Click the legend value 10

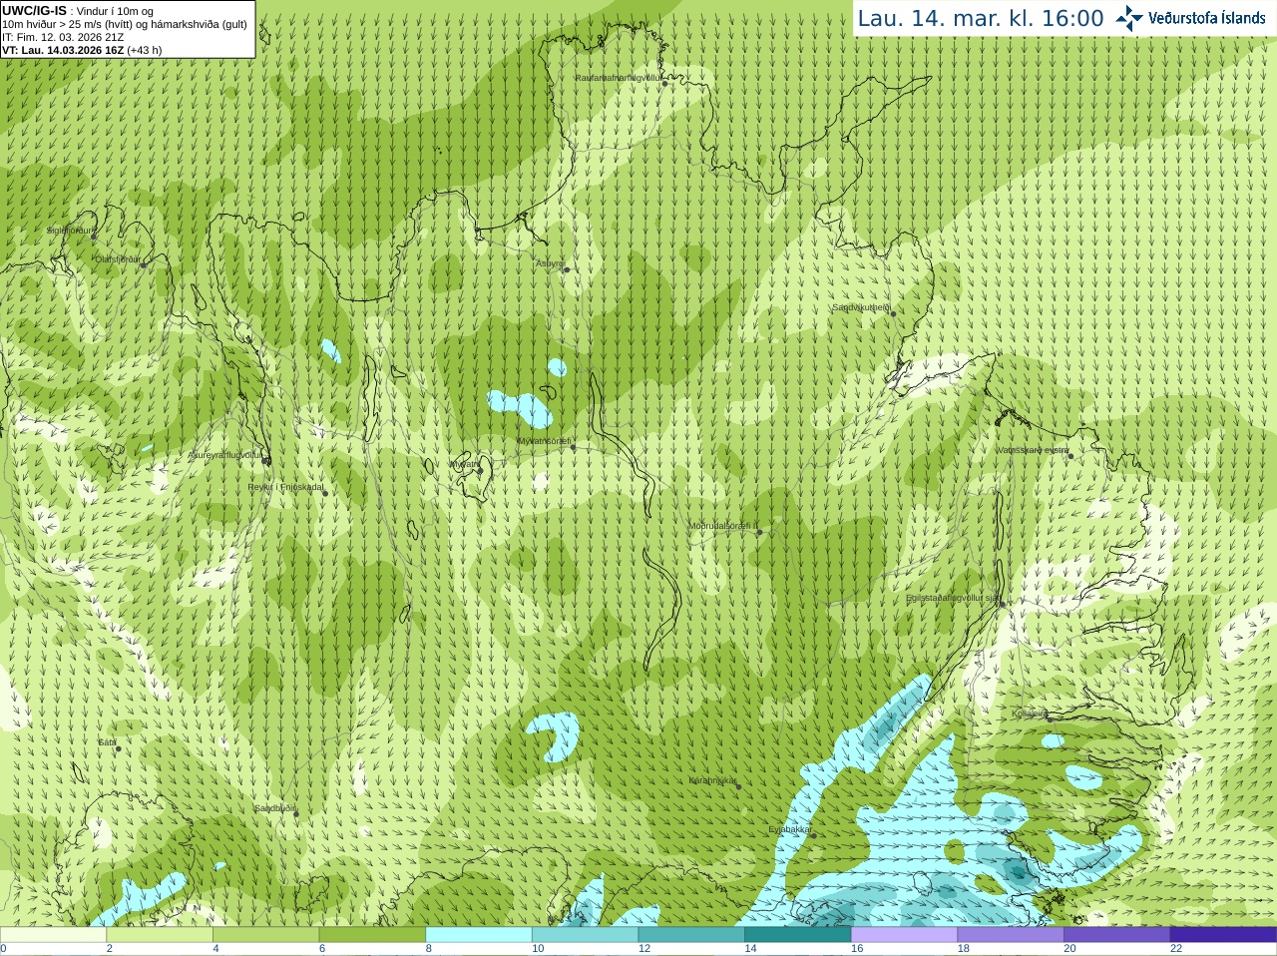tap(538, 949)
